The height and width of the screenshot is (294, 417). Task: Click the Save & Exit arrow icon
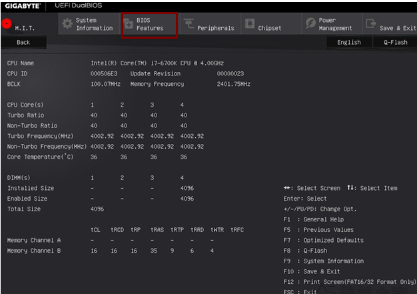point(370,25)
